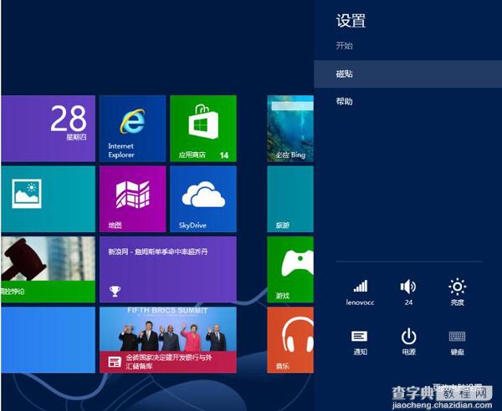Click the 金砖国家 news headline text
502x411 pixels.
pos(169,362)
